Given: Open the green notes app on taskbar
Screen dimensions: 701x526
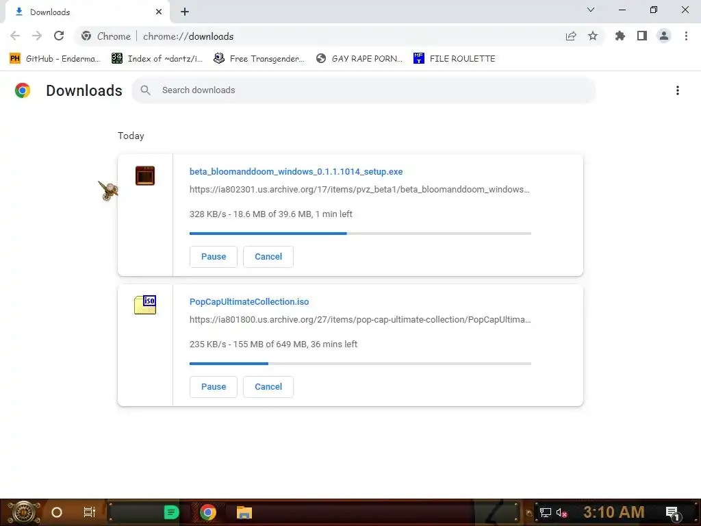Looking at the screenshot, I should click(171, 512).
